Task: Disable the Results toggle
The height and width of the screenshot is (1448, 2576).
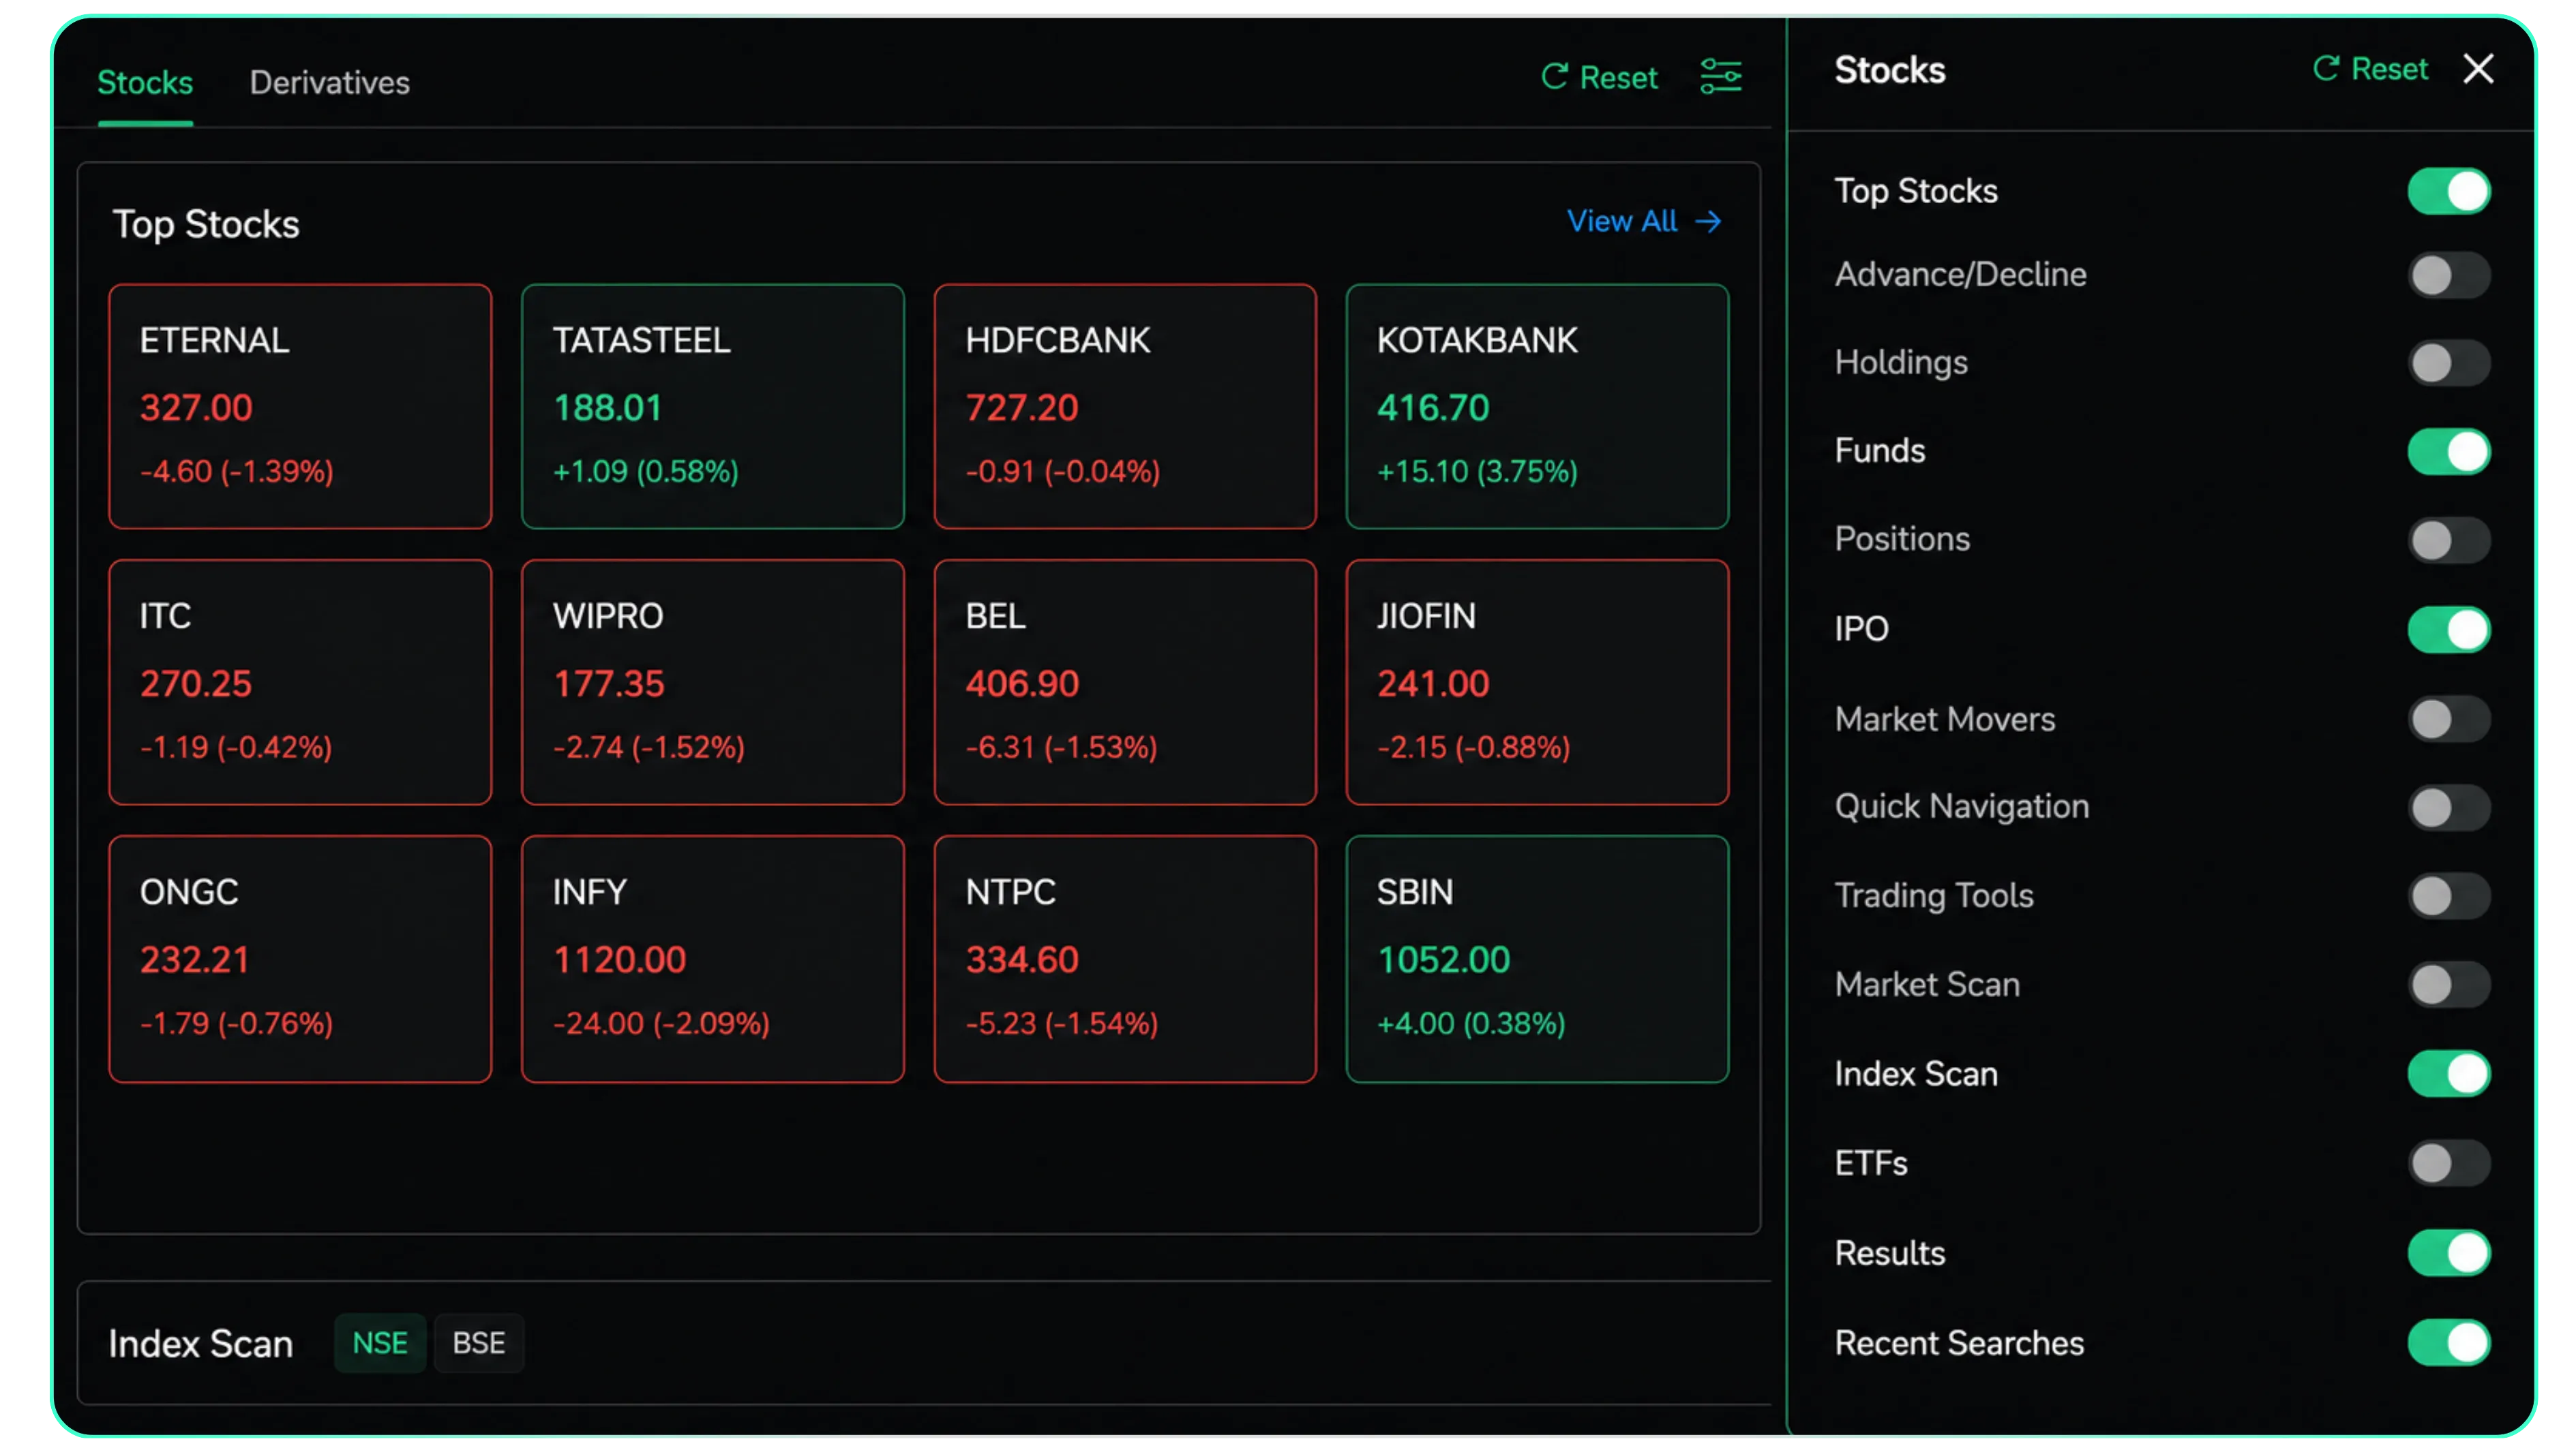Action: pyautogui.click(x=2448, y=1253)
